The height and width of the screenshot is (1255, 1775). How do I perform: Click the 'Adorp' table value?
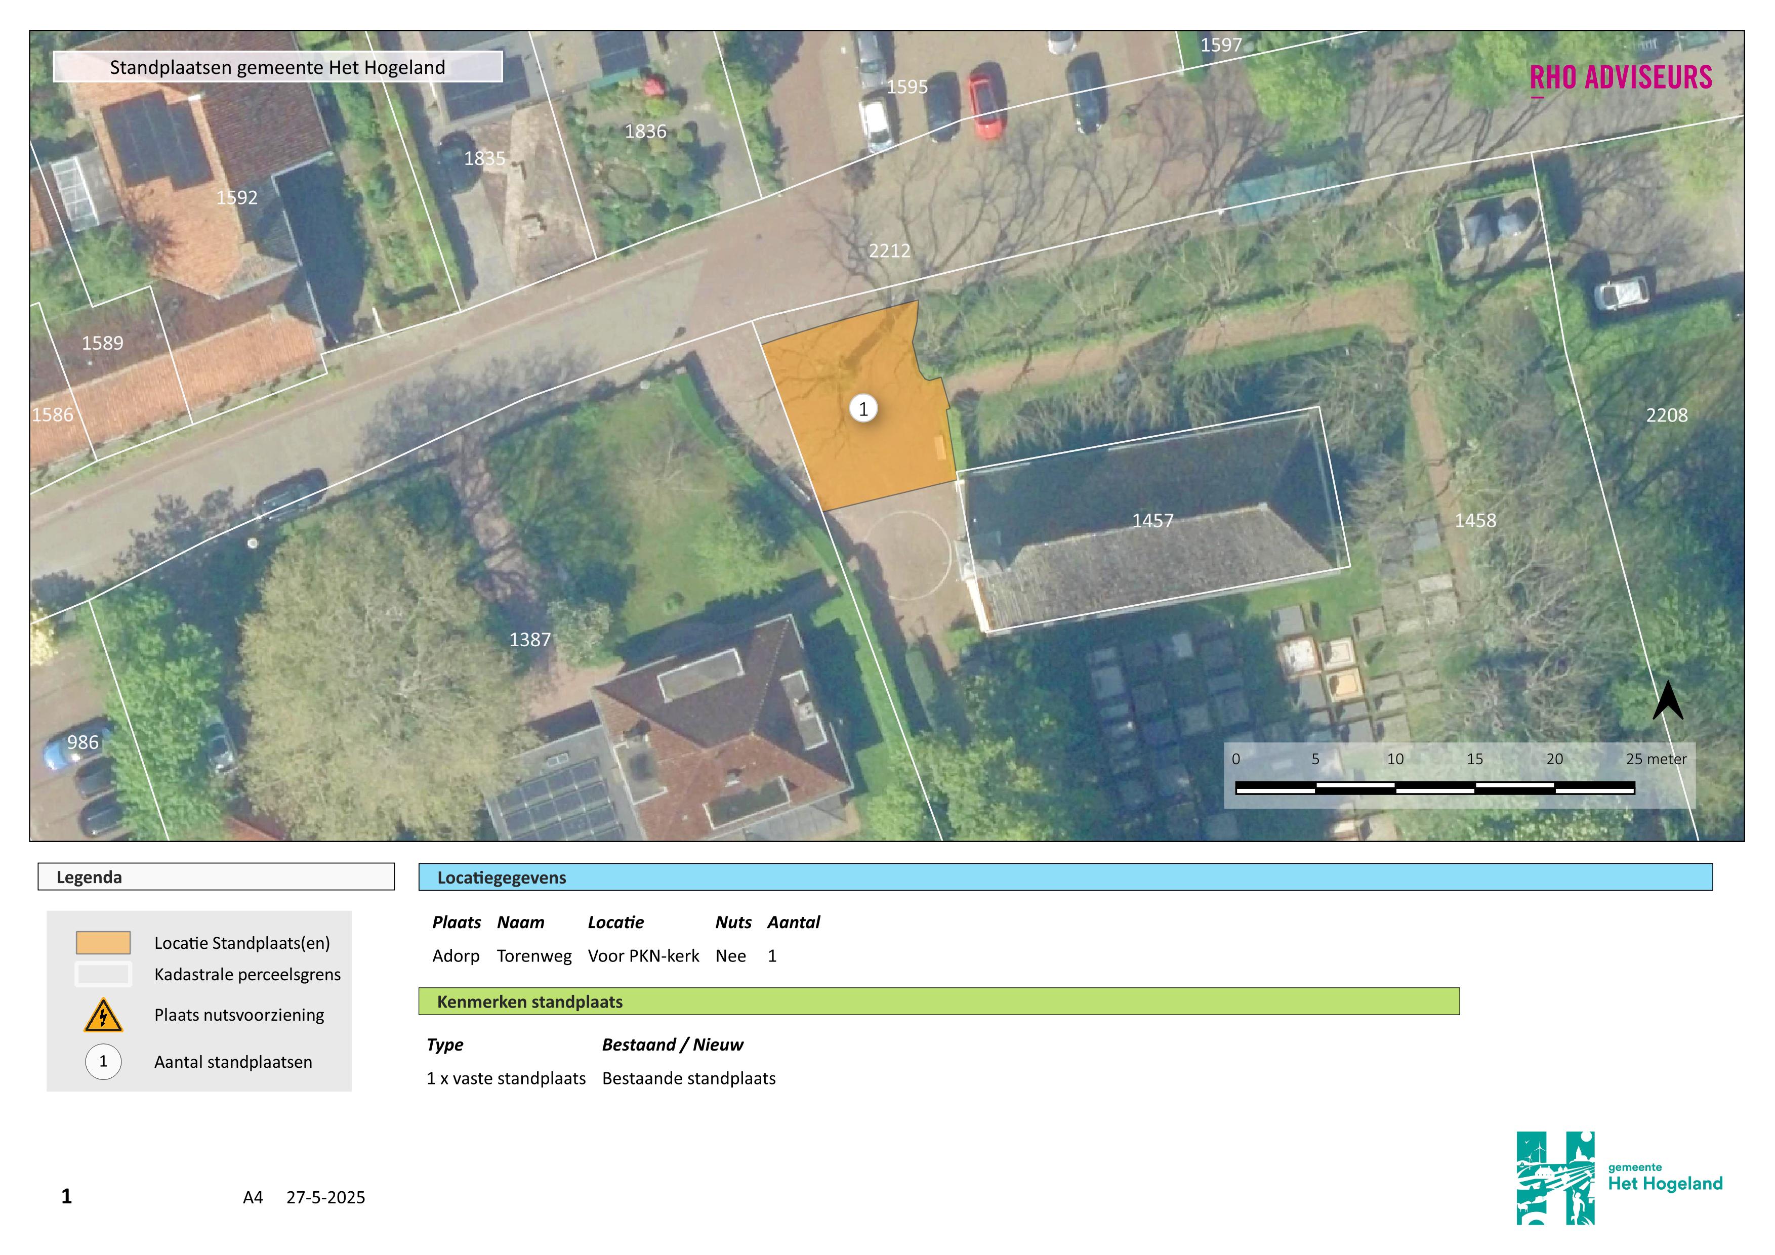[x=456, y=956]
